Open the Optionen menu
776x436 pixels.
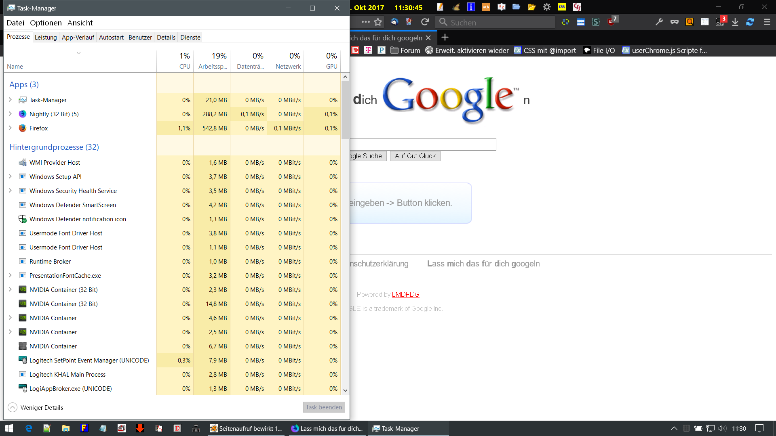(46, 23)
